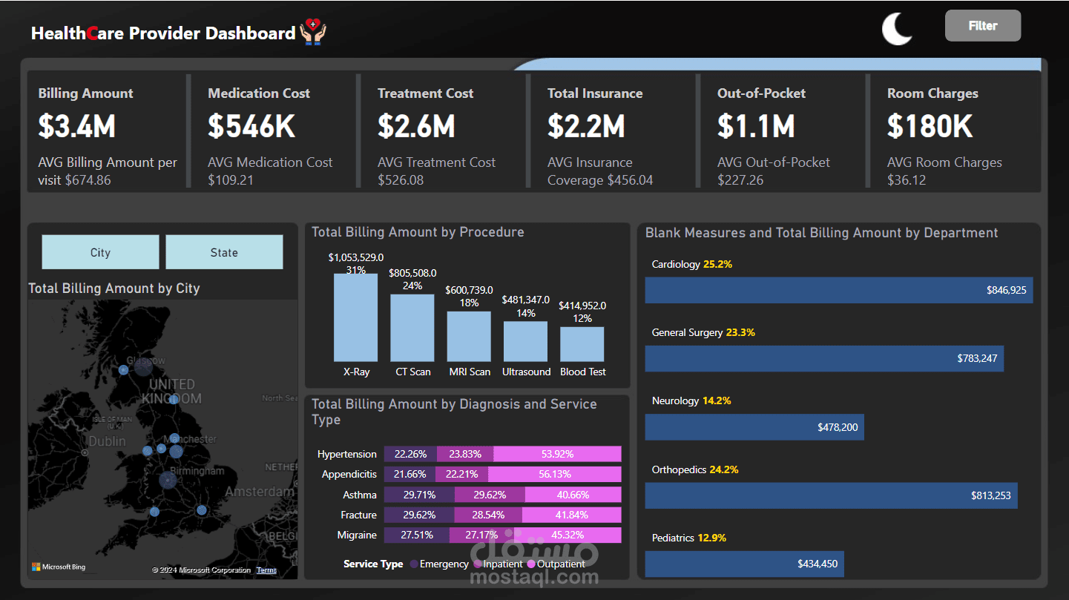Select Asthma inpatient segment 29.62%
Image resolution: width=1069 pixels, height=600 pixels.
490,495
